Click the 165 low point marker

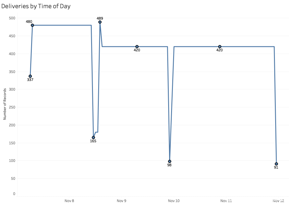(93, 138)
